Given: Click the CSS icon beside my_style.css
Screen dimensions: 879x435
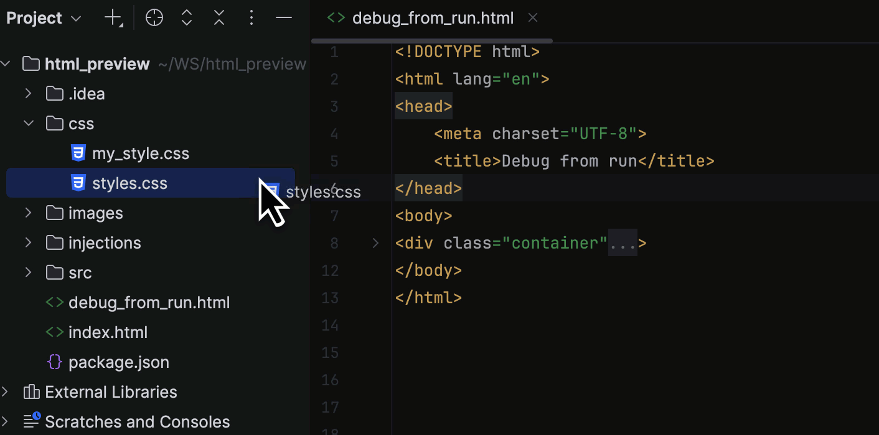Looking at the screenshot, I should [x=78, y=153].
